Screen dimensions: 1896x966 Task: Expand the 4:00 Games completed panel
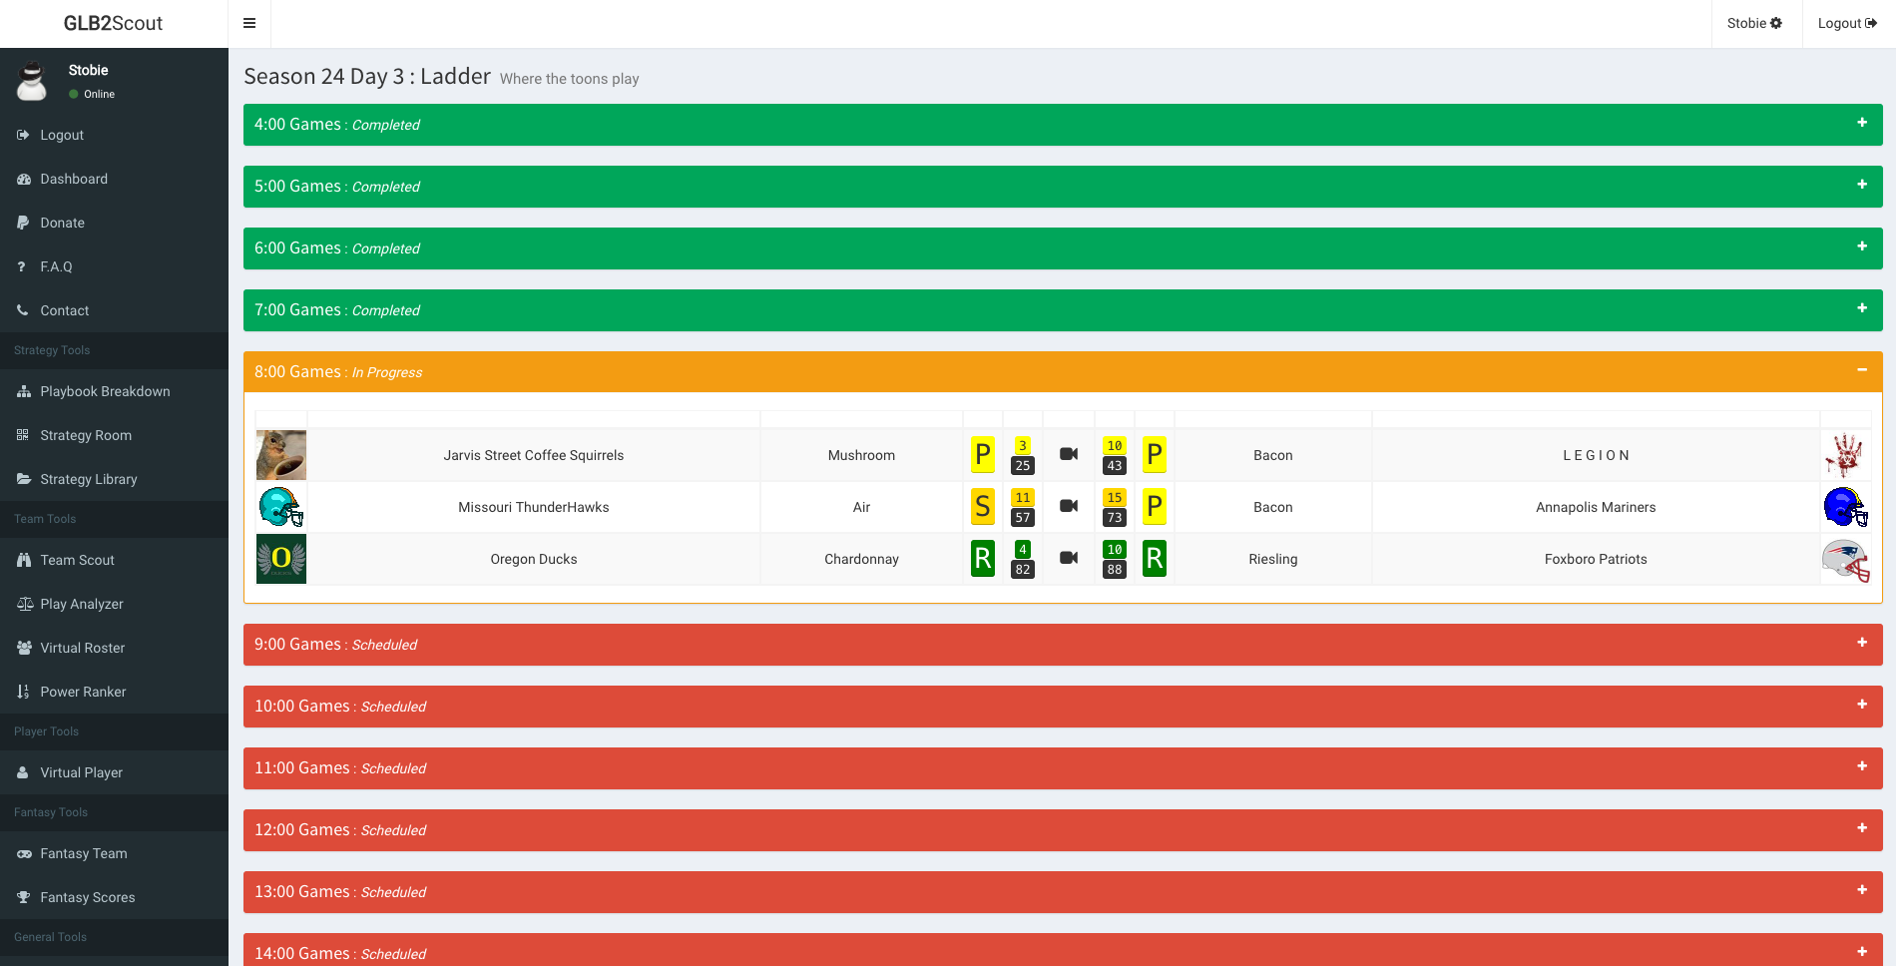[x=1861, y=123]
